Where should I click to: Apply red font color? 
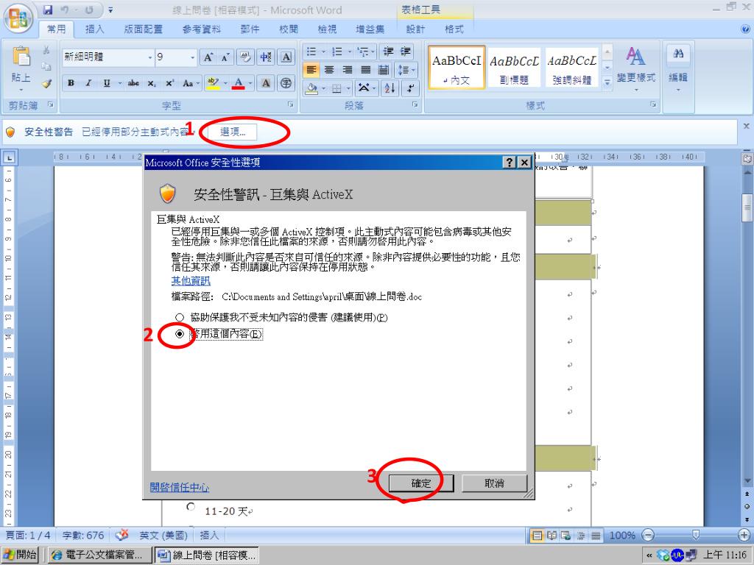[x=239, y=83]
